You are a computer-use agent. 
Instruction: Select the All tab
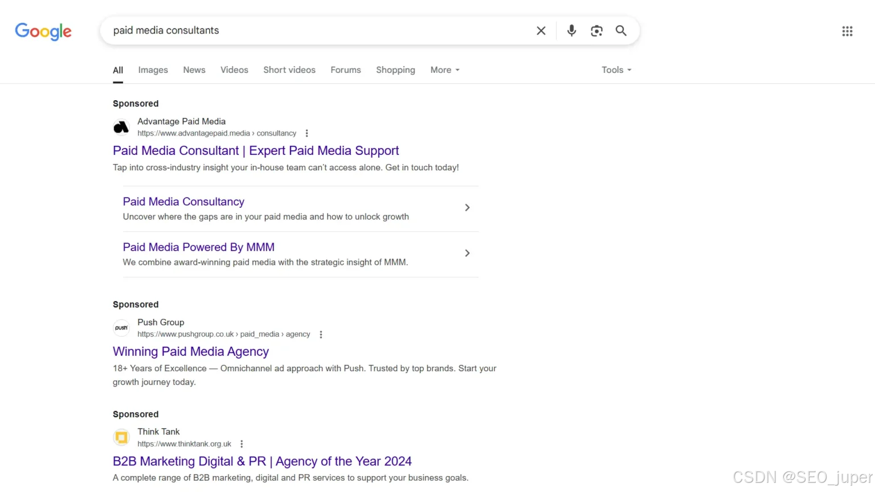[118, 70]
